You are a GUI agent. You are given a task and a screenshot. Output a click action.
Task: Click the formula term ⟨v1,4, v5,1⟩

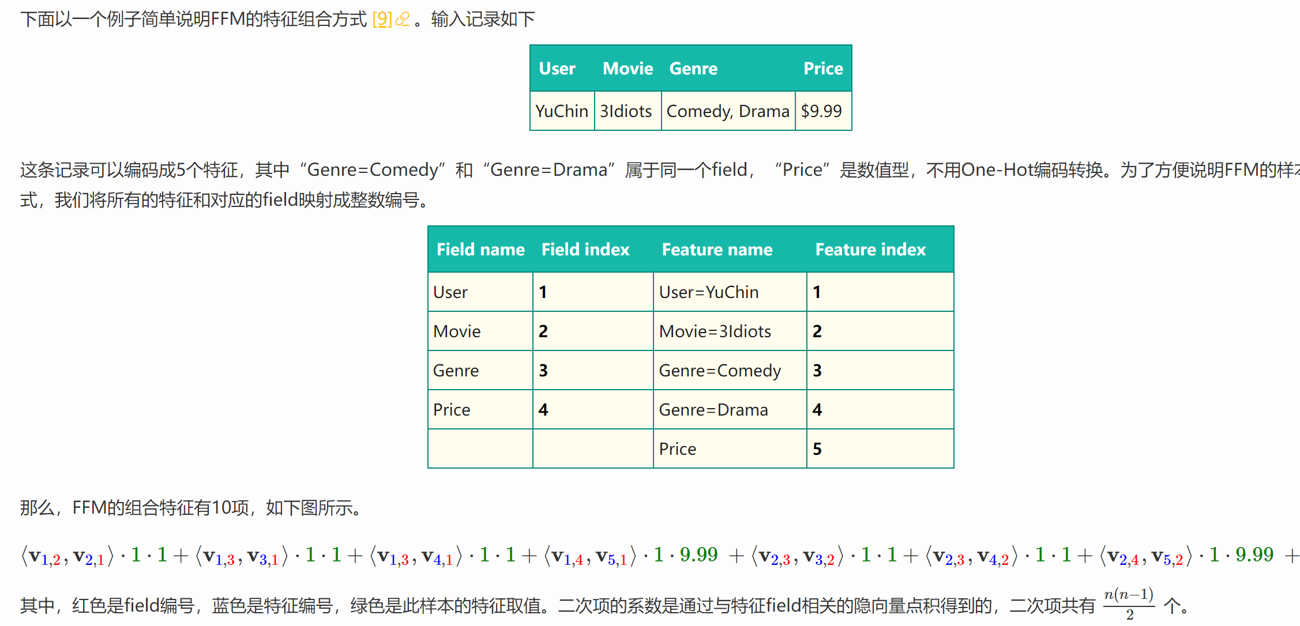tap(590, 556)
